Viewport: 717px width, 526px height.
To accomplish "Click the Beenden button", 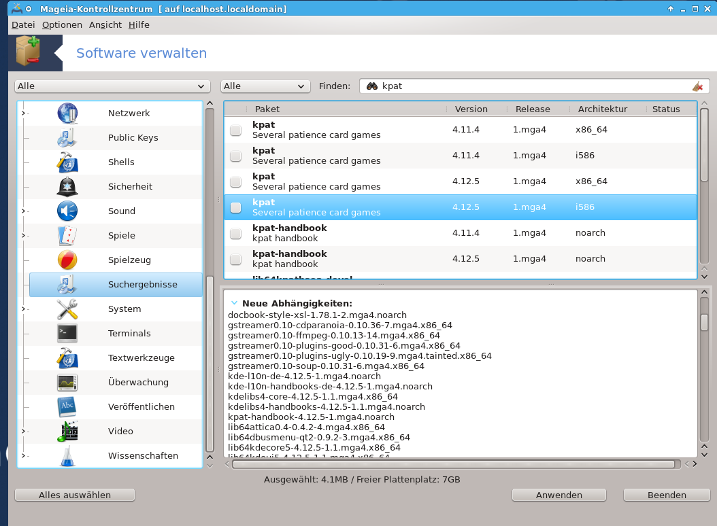I will 667,495.
